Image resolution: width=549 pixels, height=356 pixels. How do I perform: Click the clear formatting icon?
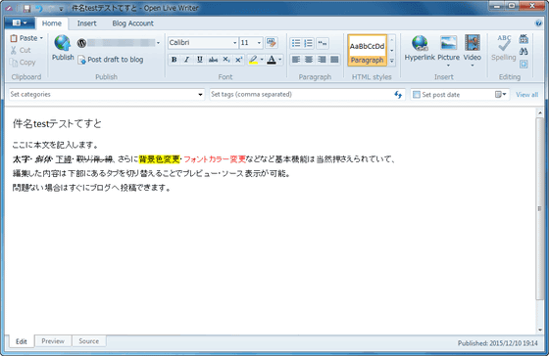click(x=272, y=43)
